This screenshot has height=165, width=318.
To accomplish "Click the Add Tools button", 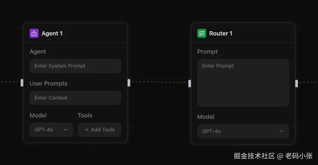I will 100,130.
